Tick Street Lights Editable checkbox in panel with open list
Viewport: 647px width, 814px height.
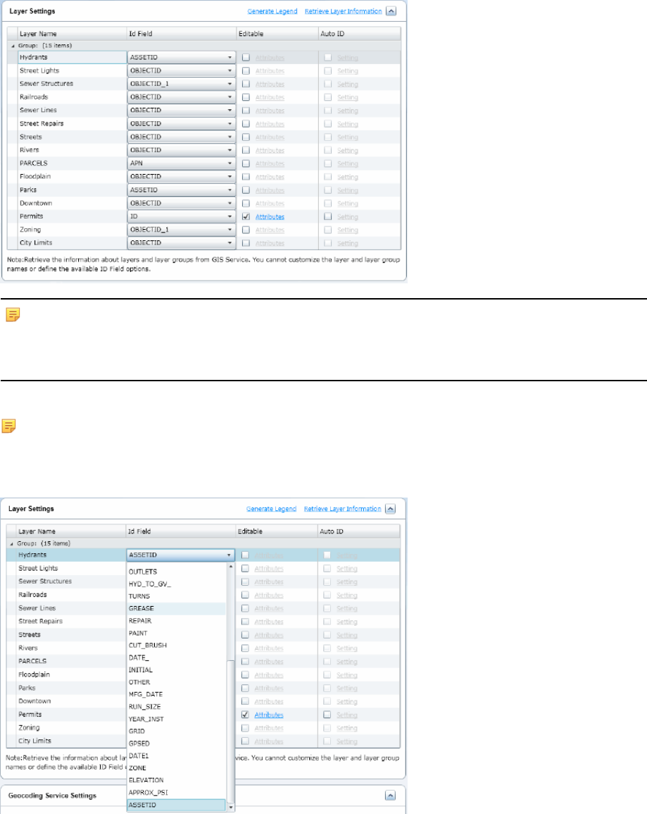click(x=245, y=569)
